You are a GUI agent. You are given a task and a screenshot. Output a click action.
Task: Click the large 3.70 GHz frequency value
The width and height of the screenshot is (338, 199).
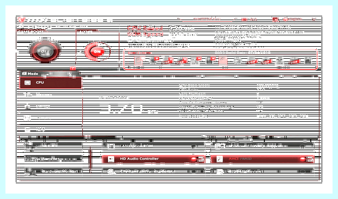[129, 109]
